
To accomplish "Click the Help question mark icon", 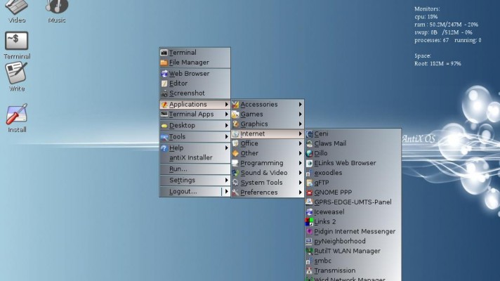I will point(164,148).
